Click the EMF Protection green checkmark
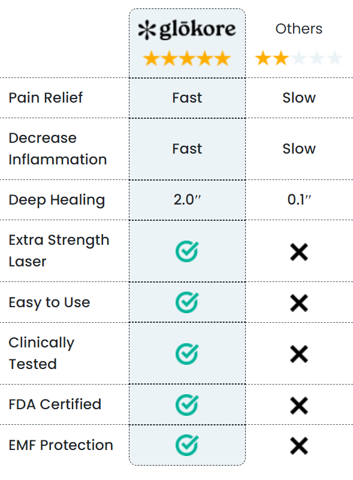The image size is (353, 480). coord(187,445)
